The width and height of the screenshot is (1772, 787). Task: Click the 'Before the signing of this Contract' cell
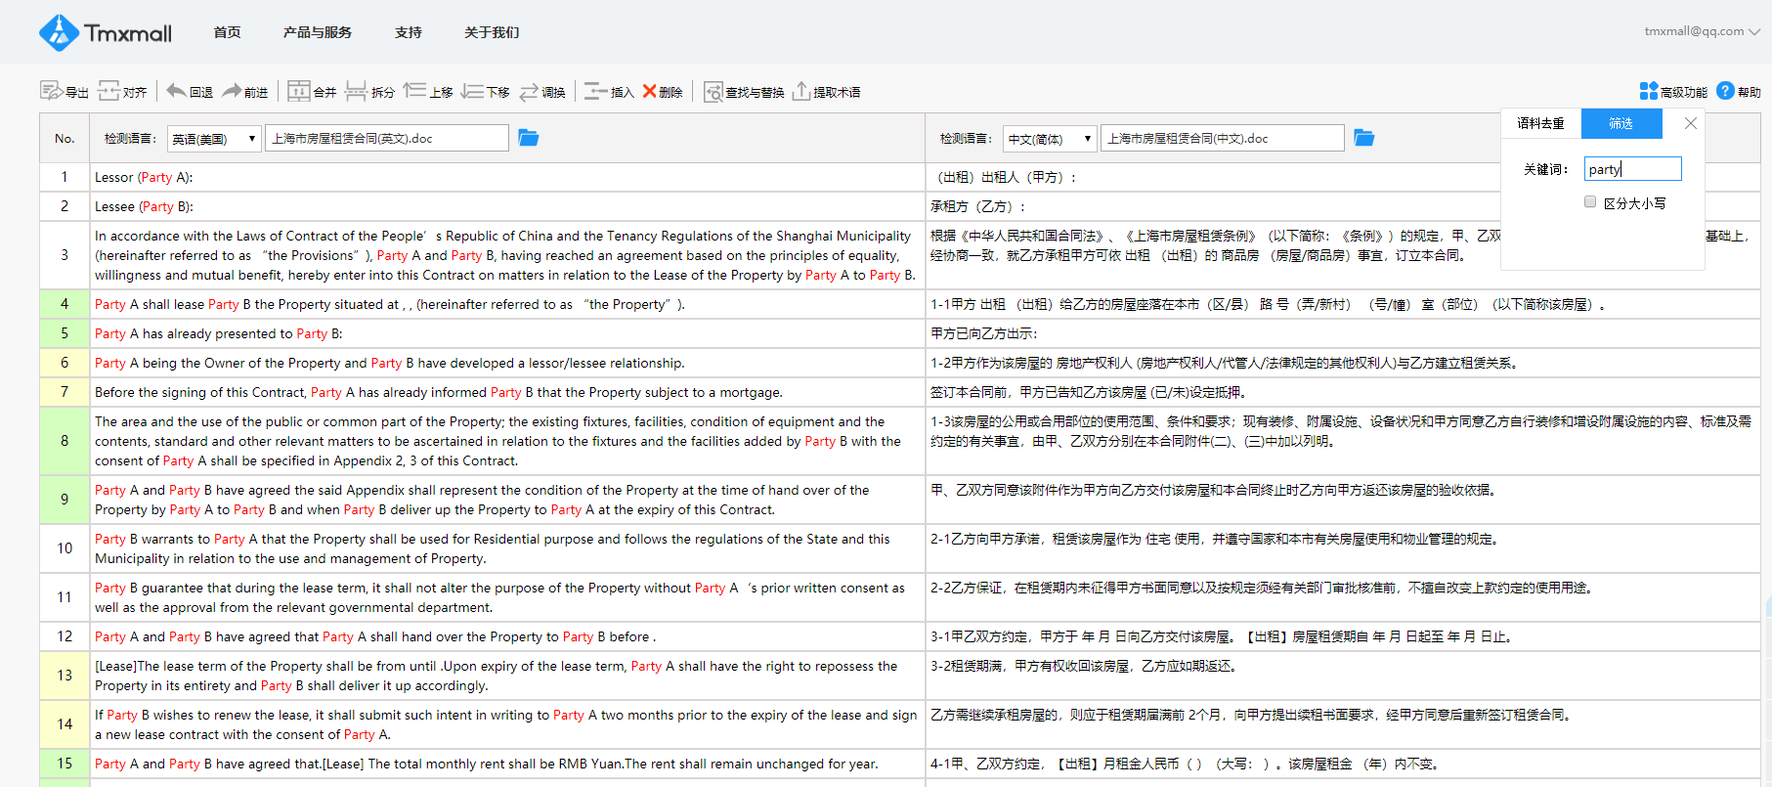click(x=507, y=392)
